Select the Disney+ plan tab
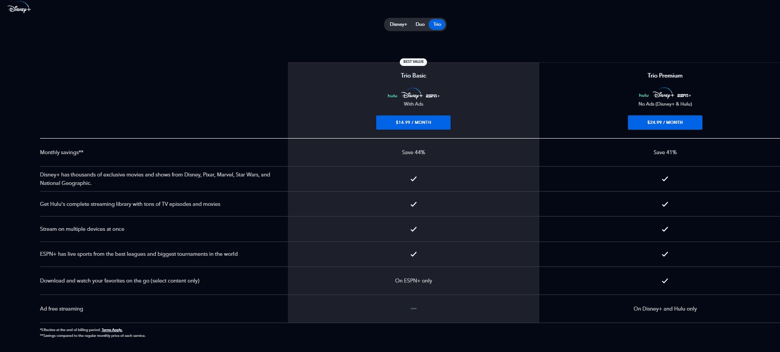Image resolution: width=780 pixels, height=352 pixels. 398,25
